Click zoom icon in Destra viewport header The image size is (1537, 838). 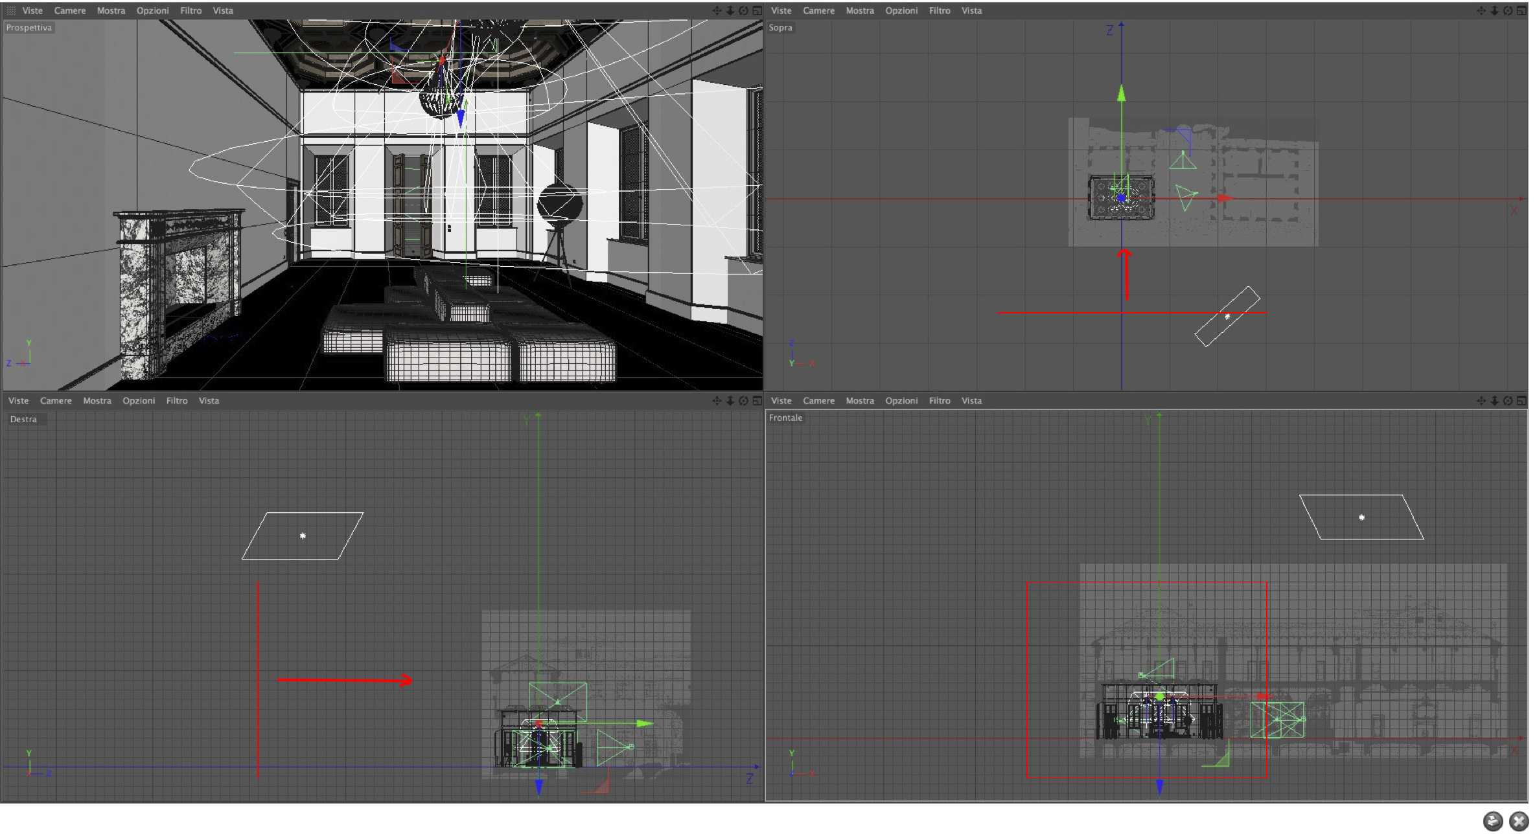[x=730, y=401]
